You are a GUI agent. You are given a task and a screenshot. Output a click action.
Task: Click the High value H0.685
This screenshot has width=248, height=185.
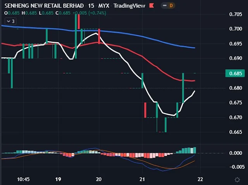pos(29,13)
